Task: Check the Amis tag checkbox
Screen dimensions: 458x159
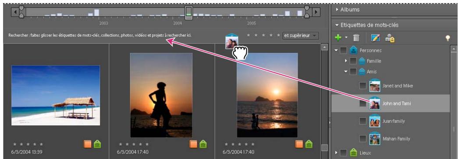Action: (x=353, y=72)
